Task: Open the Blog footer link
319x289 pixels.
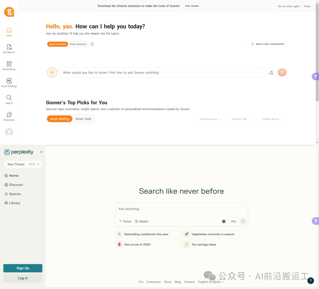Action: pyautogui.click(x=178, y=282)
